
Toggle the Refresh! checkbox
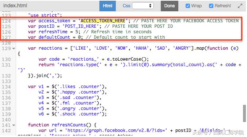211,6
